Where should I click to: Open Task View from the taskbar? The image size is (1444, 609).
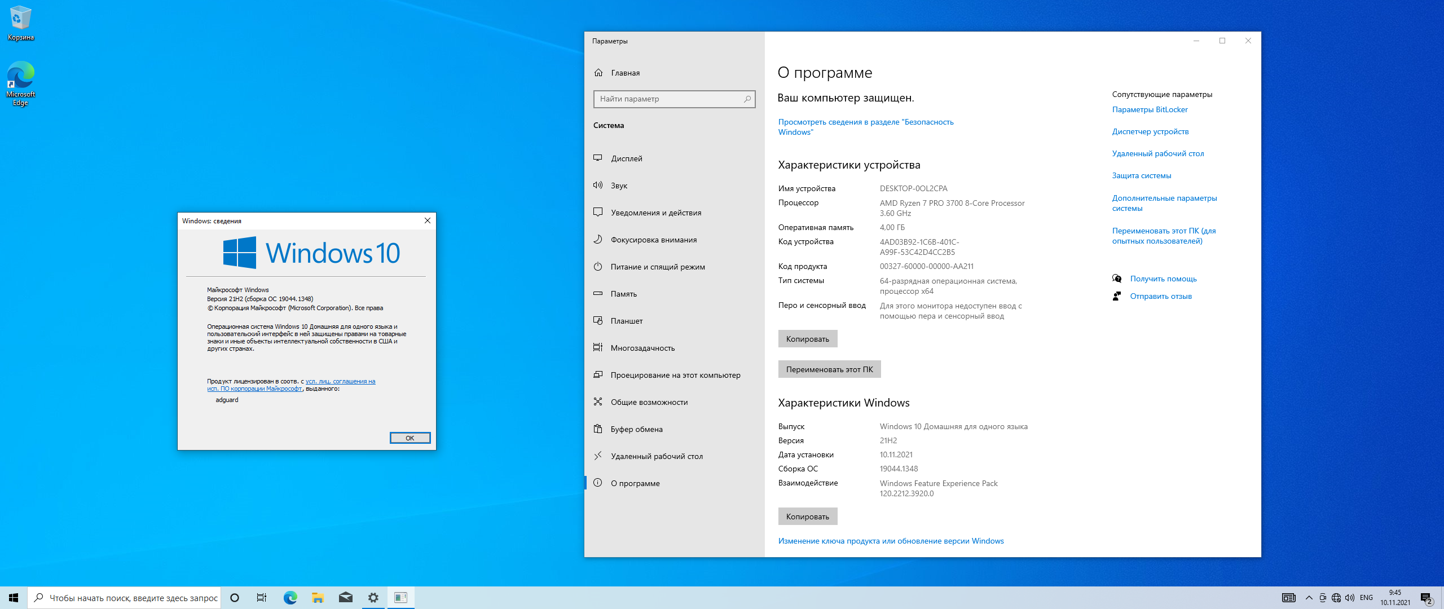262,598
